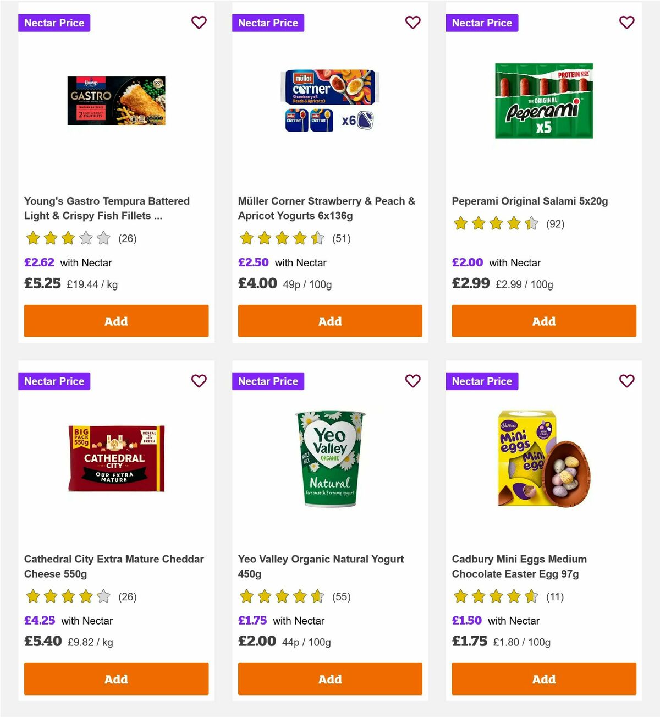Click the Yeo Valley yogurt pot image
The height and width of the screenshot is (717, 660).
coord(329,458)
